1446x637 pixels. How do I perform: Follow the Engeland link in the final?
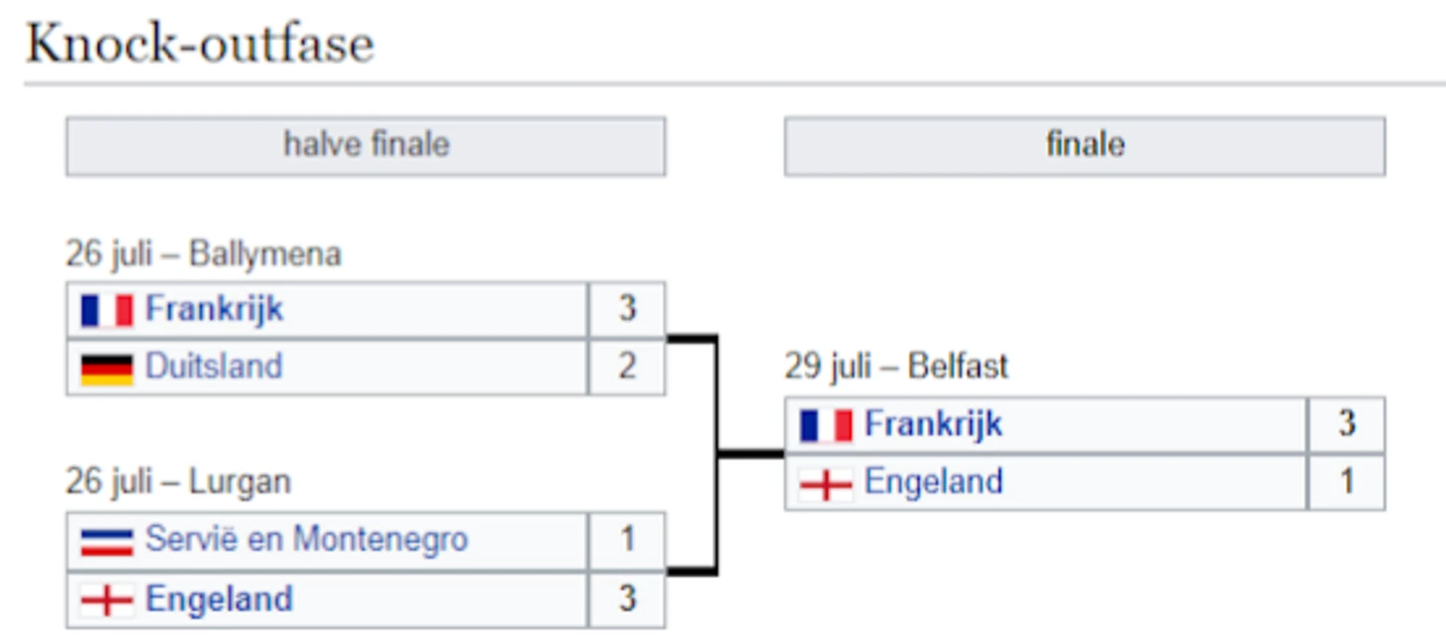click(933, 482)
